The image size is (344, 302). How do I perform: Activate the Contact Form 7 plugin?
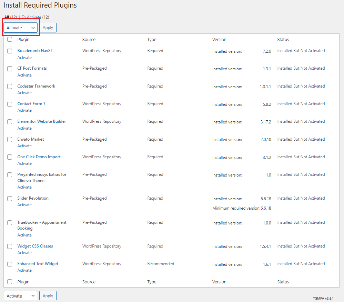(x=24, y=110)
